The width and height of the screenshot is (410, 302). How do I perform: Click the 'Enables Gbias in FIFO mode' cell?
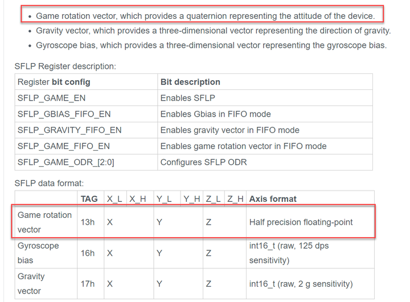(215, 114)
